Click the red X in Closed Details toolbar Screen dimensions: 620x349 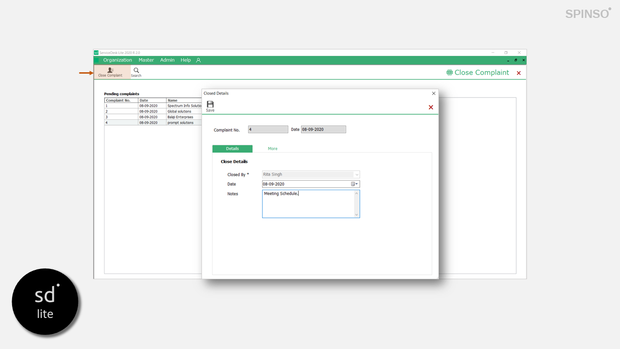(x=431, y=107)
